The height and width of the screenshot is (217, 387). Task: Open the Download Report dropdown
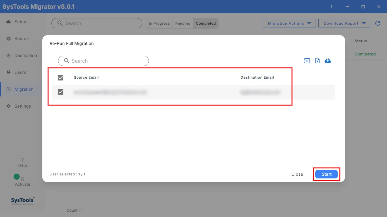pos(344,23)
